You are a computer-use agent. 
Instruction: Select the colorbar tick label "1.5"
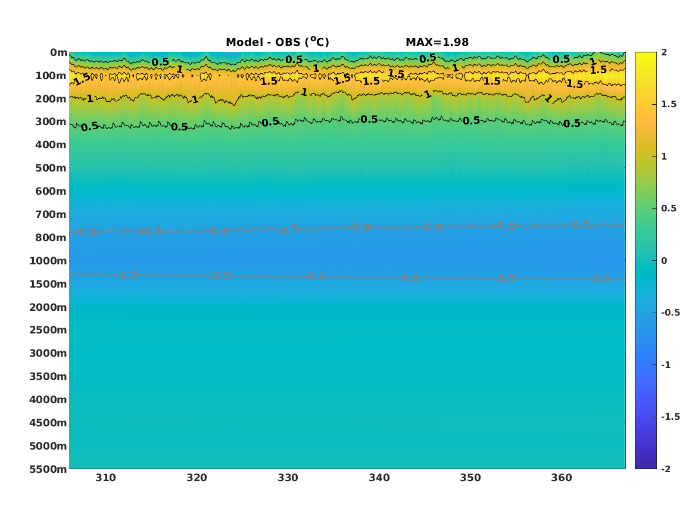(x=669, y=104)
